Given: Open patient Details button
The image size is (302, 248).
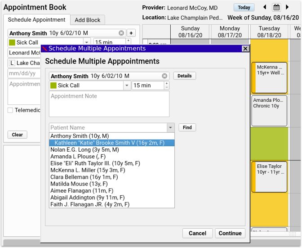Looking at the screenshot, I should [185, 76].
